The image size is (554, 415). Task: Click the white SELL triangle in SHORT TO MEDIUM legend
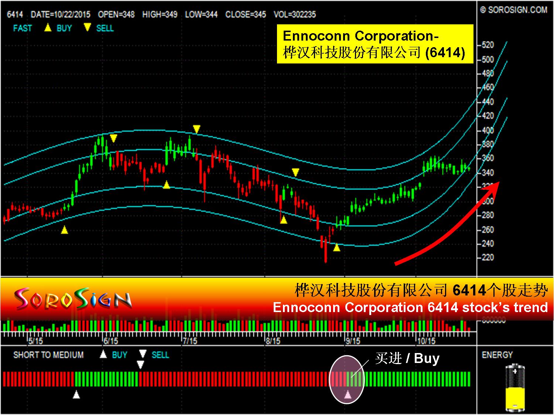(143, 355)
